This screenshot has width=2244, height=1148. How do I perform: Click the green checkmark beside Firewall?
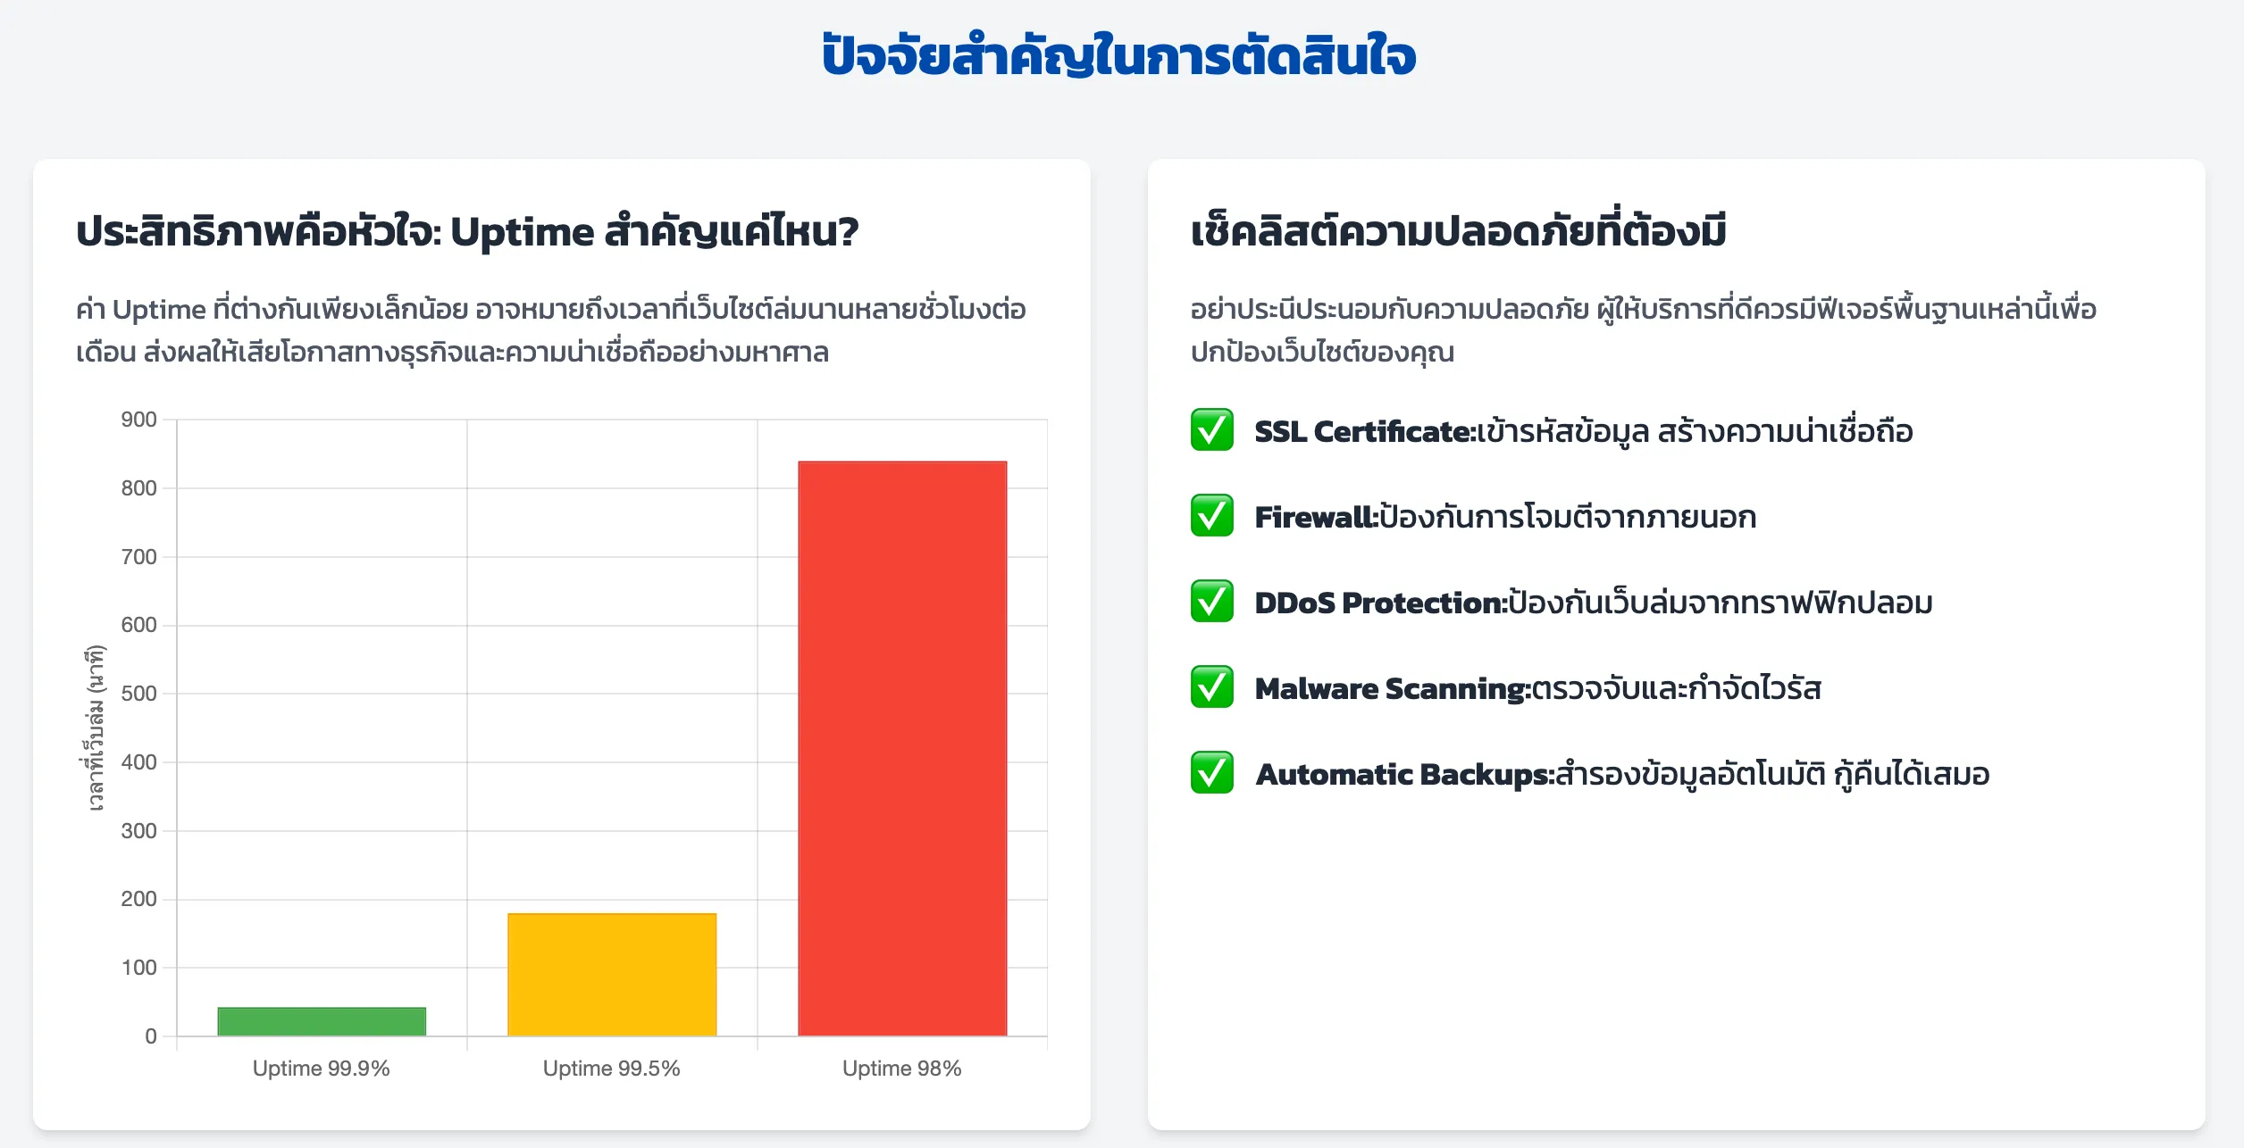(1211, 516)
